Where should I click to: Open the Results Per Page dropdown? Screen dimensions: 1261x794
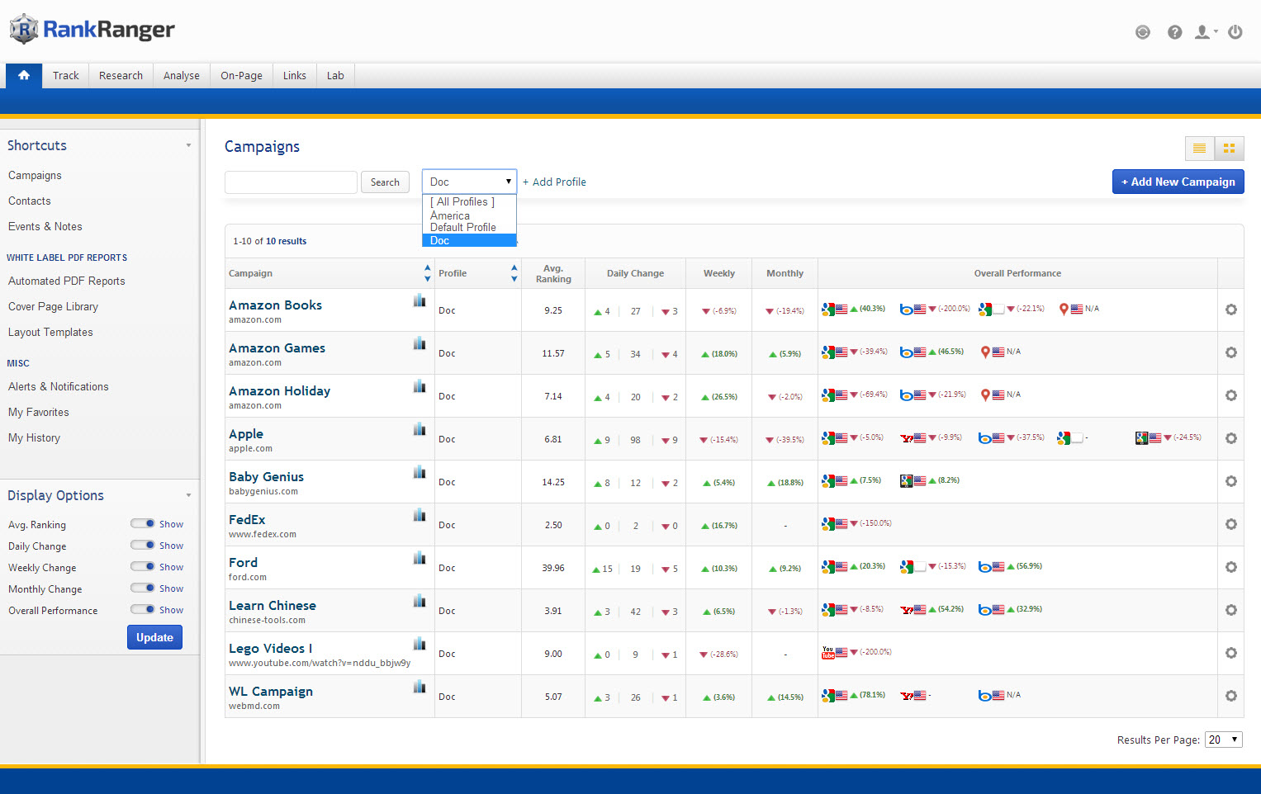pyautogui.click(x=1223, y=740)
